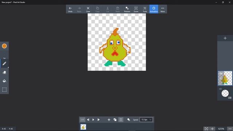Clear the canvas with the X button

click(88, 9)
